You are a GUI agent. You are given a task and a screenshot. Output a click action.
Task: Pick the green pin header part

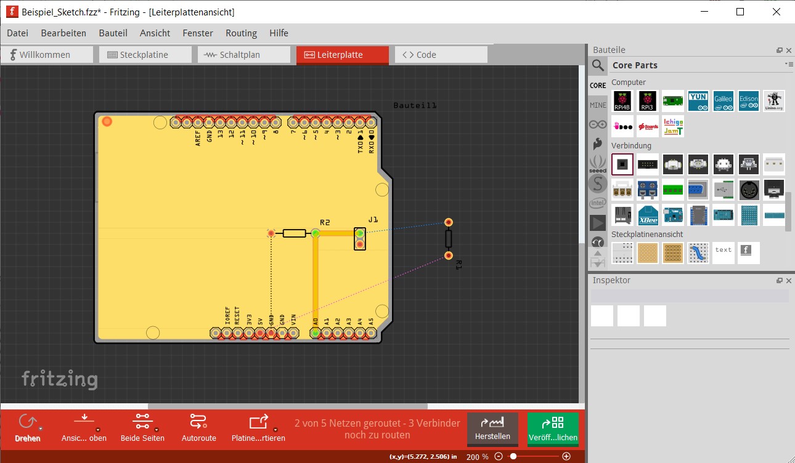point(673,190)
